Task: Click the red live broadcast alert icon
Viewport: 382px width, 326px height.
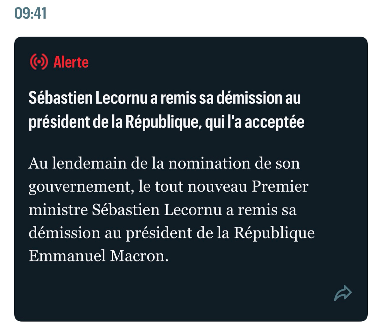Action: 39,62
